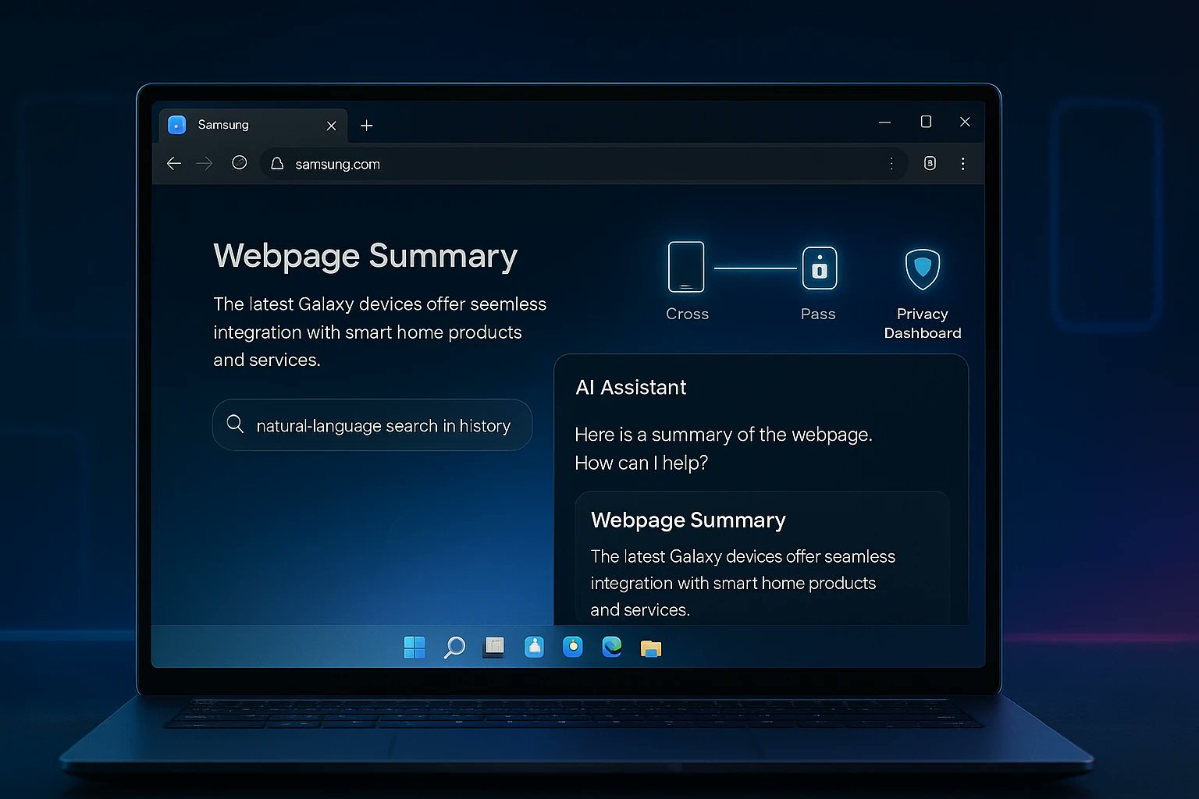Image resolution: width=1199 pixels, height=799 pixels.
Task: Open the Windows Start menu
Action: coord(414,647)
